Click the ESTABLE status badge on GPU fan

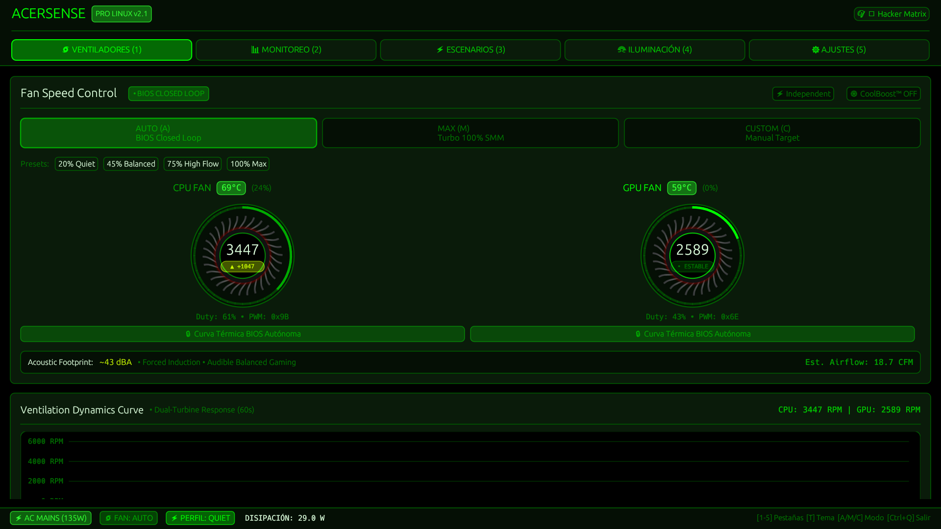(x=693, y=266)
